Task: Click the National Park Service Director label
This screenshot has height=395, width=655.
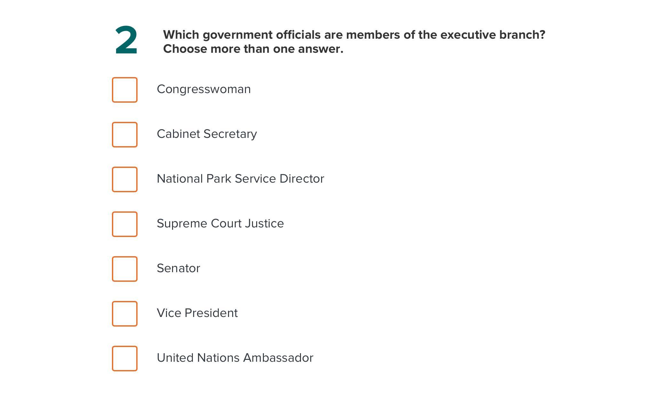Action: pyautogui.click(x=240, y=179)
